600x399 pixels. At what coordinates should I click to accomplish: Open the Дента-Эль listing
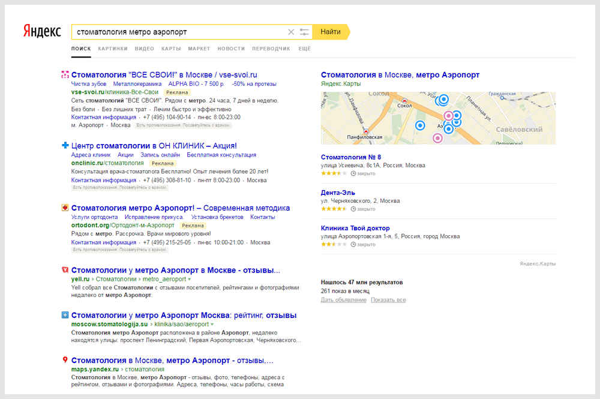[338, 193]
